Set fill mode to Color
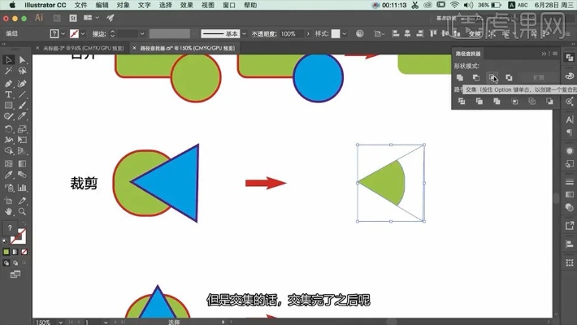577x325 pixels. pyautogui.click(x=7, y=252)
